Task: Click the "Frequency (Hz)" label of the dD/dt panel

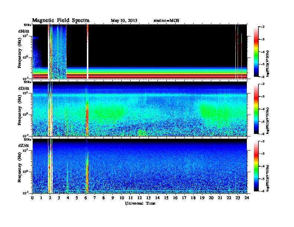Action: pyautogui.click(x=20, y=110)
